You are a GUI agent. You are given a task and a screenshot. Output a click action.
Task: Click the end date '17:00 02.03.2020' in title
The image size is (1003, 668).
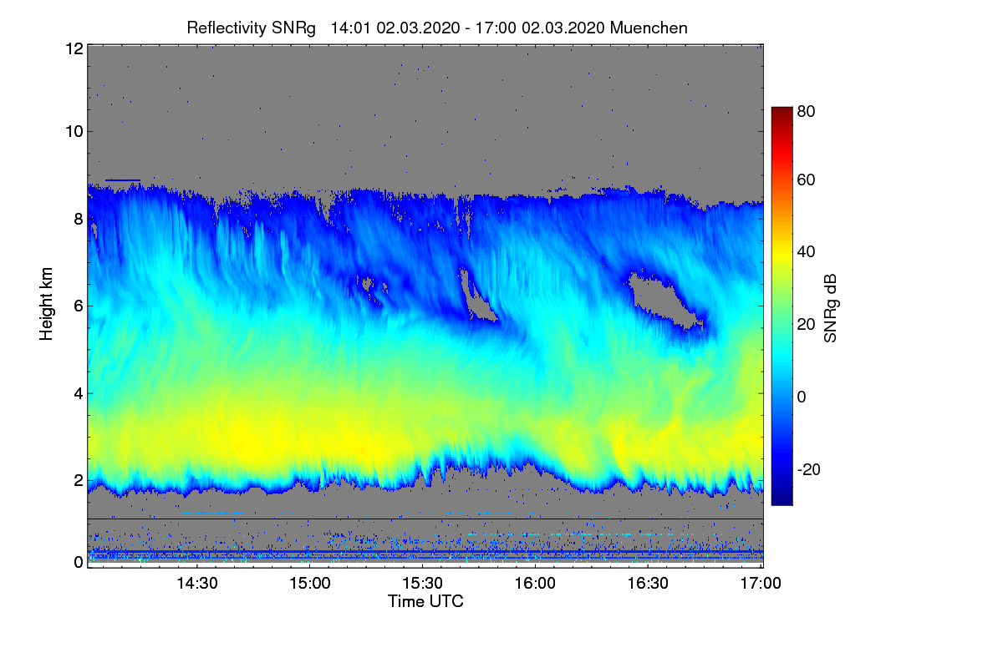[x=541, y=28]
